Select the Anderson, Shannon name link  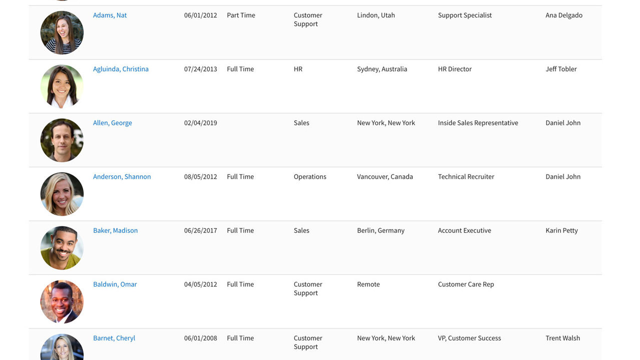(x=122, y=176)
